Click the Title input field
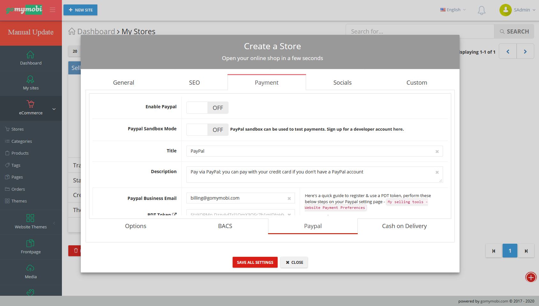 pos(314,151)
